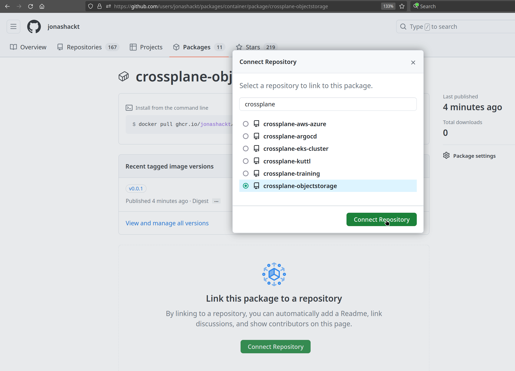
Task: Select the crossplane-kuttl radio button
Action: [246, 161]
